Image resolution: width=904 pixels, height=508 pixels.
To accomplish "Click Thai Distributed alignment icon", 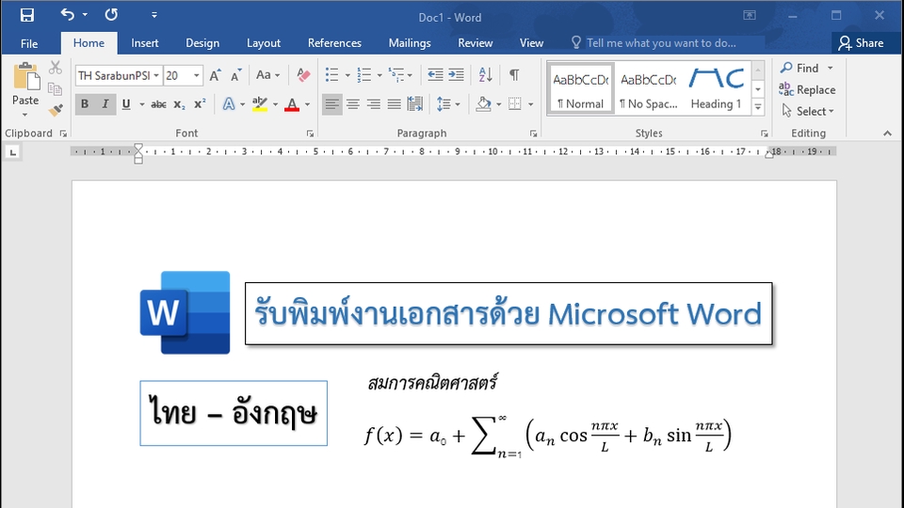I will (x=415, y=104).
